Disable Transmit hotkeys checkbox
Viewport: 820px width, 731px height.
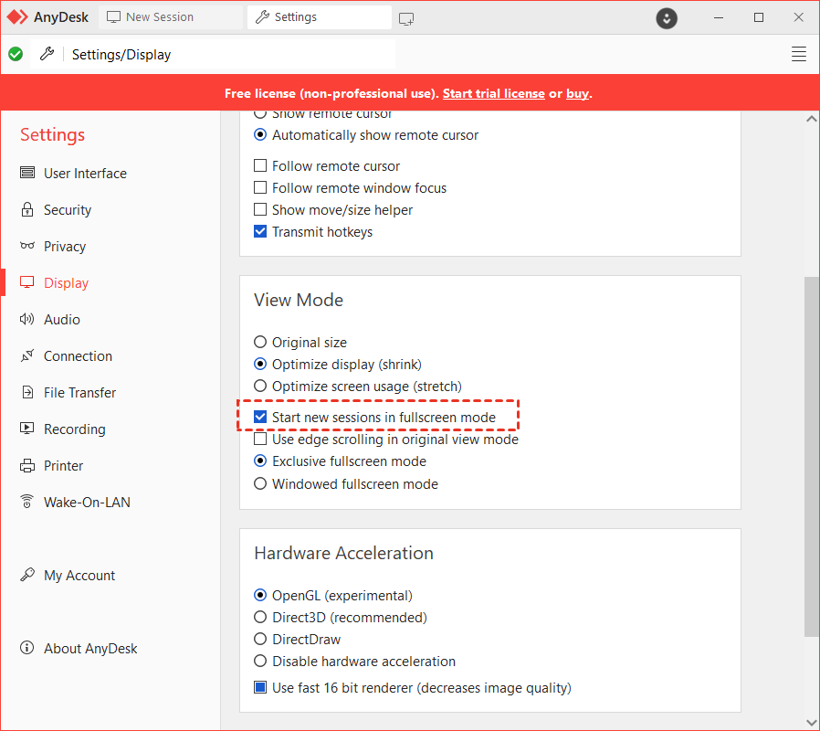tap(260, 232)
